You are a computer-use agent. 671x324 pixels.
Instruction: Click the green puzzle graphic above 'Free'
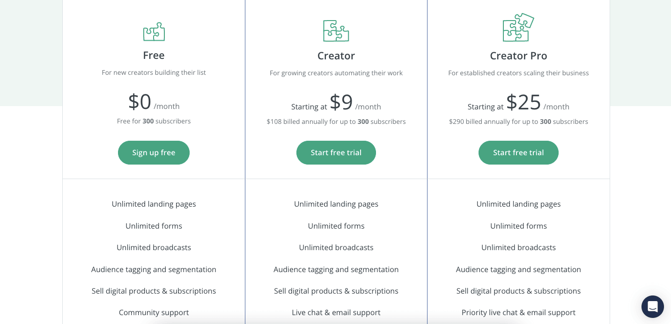[x=154, y=31]
